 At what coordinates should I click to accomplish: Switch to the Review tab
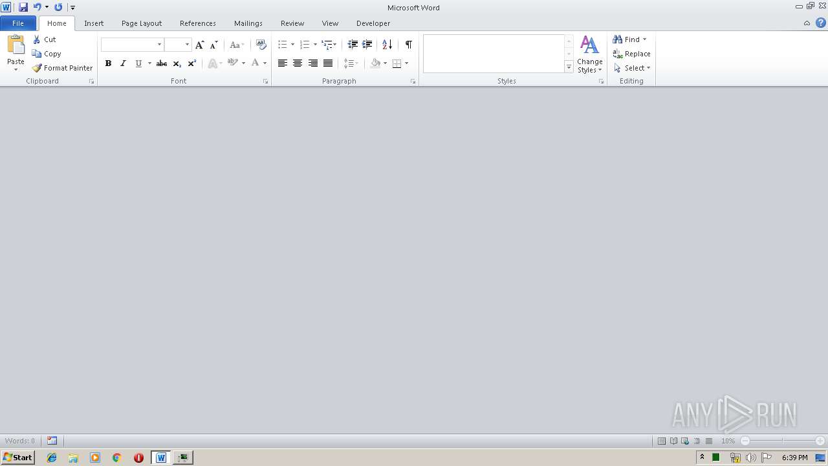(292, 23)
